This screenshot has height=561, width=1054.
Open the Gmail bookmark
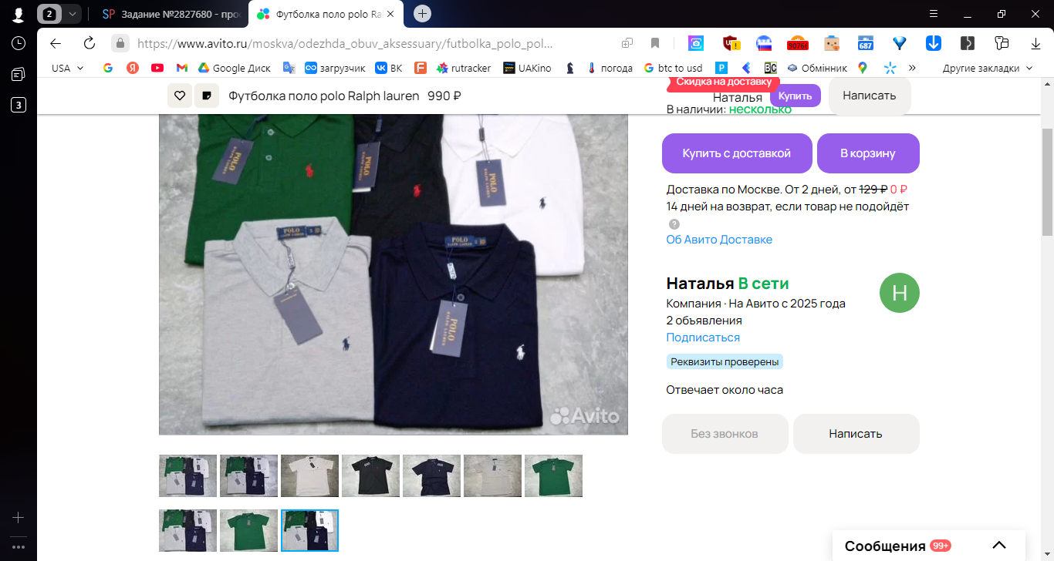coord(182,68)
